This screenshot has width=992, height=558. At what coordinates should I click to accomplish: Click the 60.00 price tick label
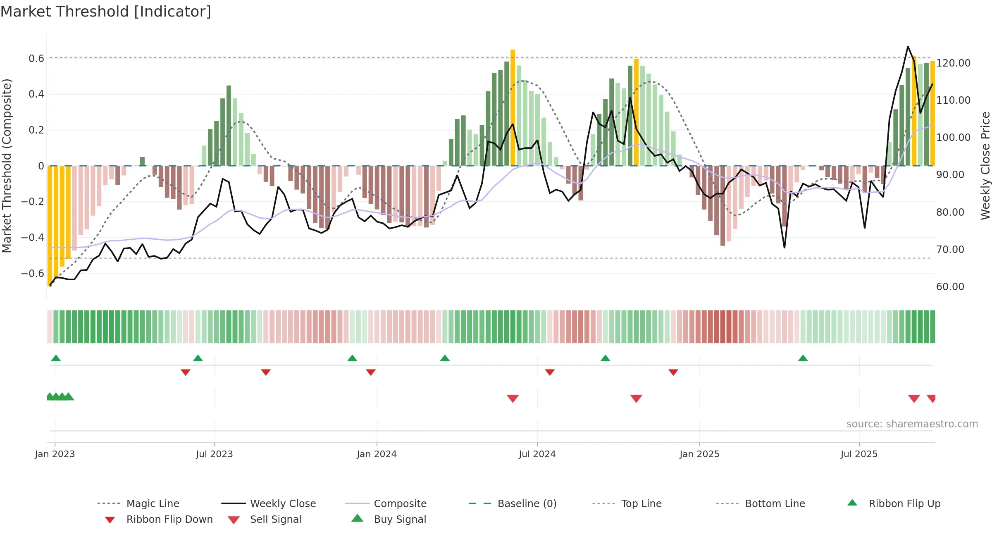pos(950,286)
